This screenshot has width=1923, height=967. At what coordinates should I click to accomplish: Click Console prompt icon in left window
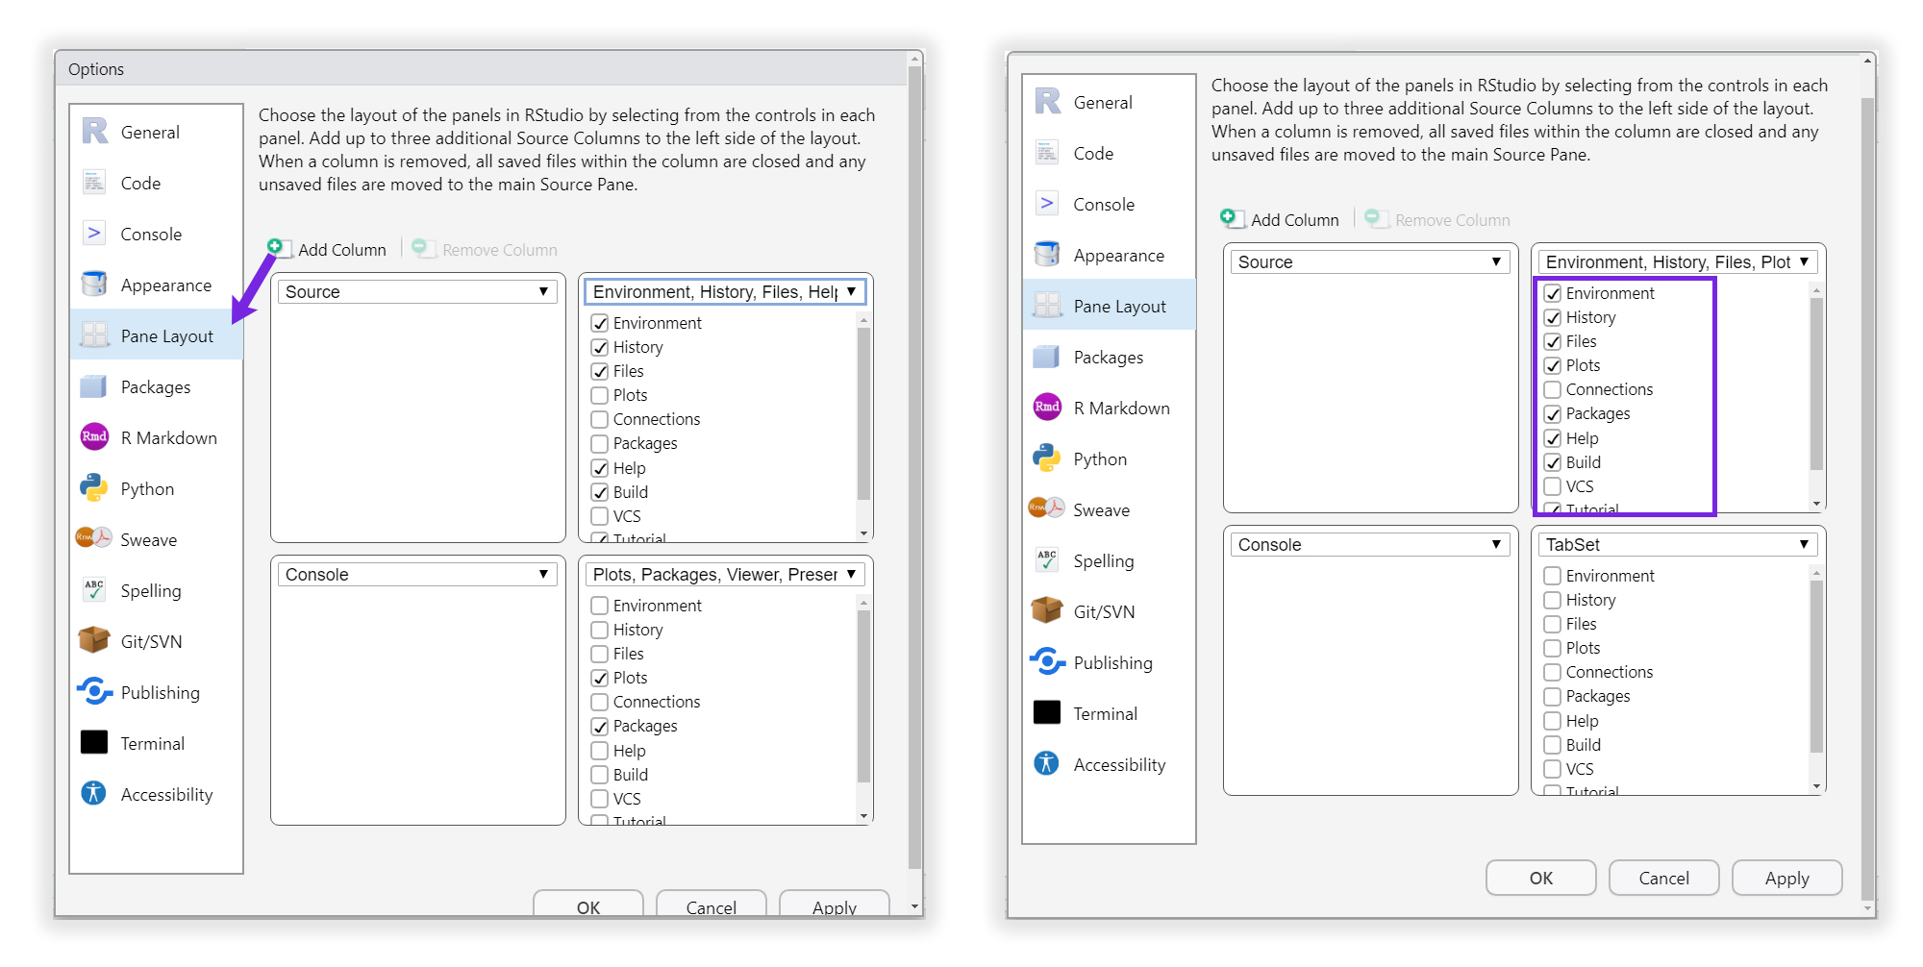click(94, 233)
